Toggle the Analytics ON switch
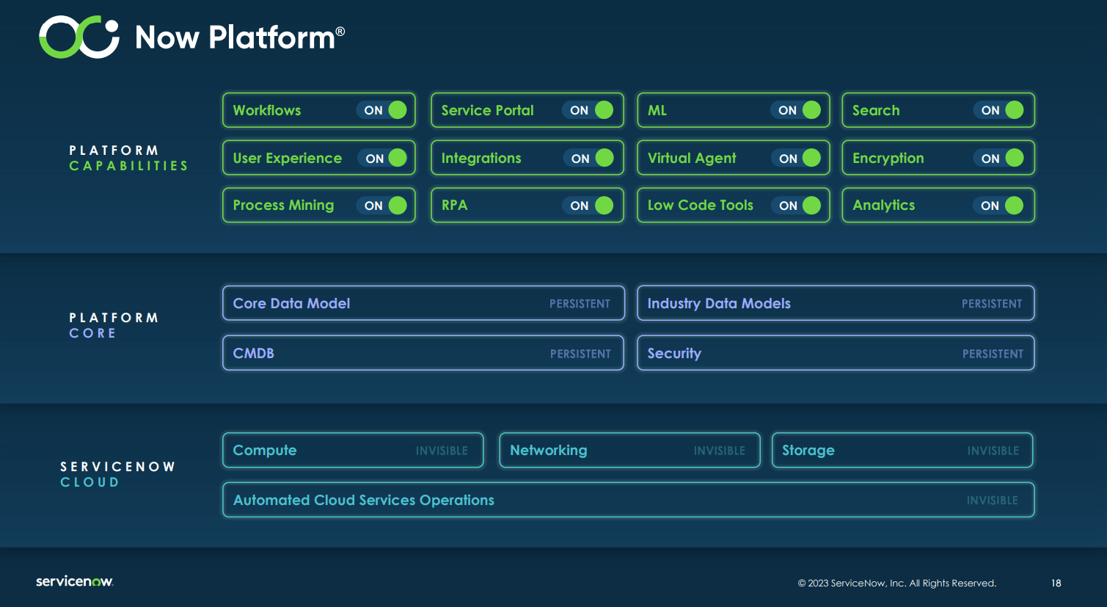 (999, 206)
